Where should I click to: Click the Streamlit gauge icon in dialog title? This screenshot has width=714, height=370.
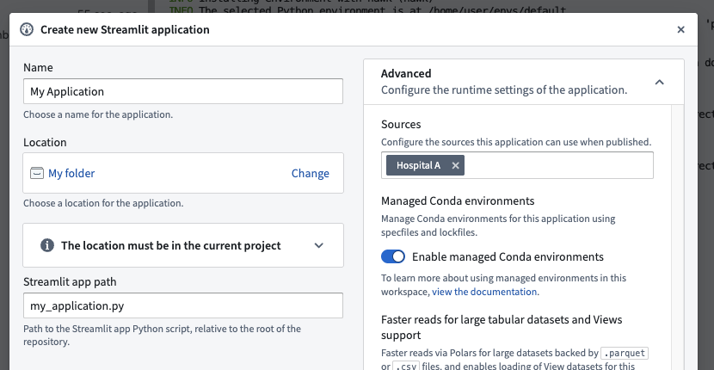27,29
